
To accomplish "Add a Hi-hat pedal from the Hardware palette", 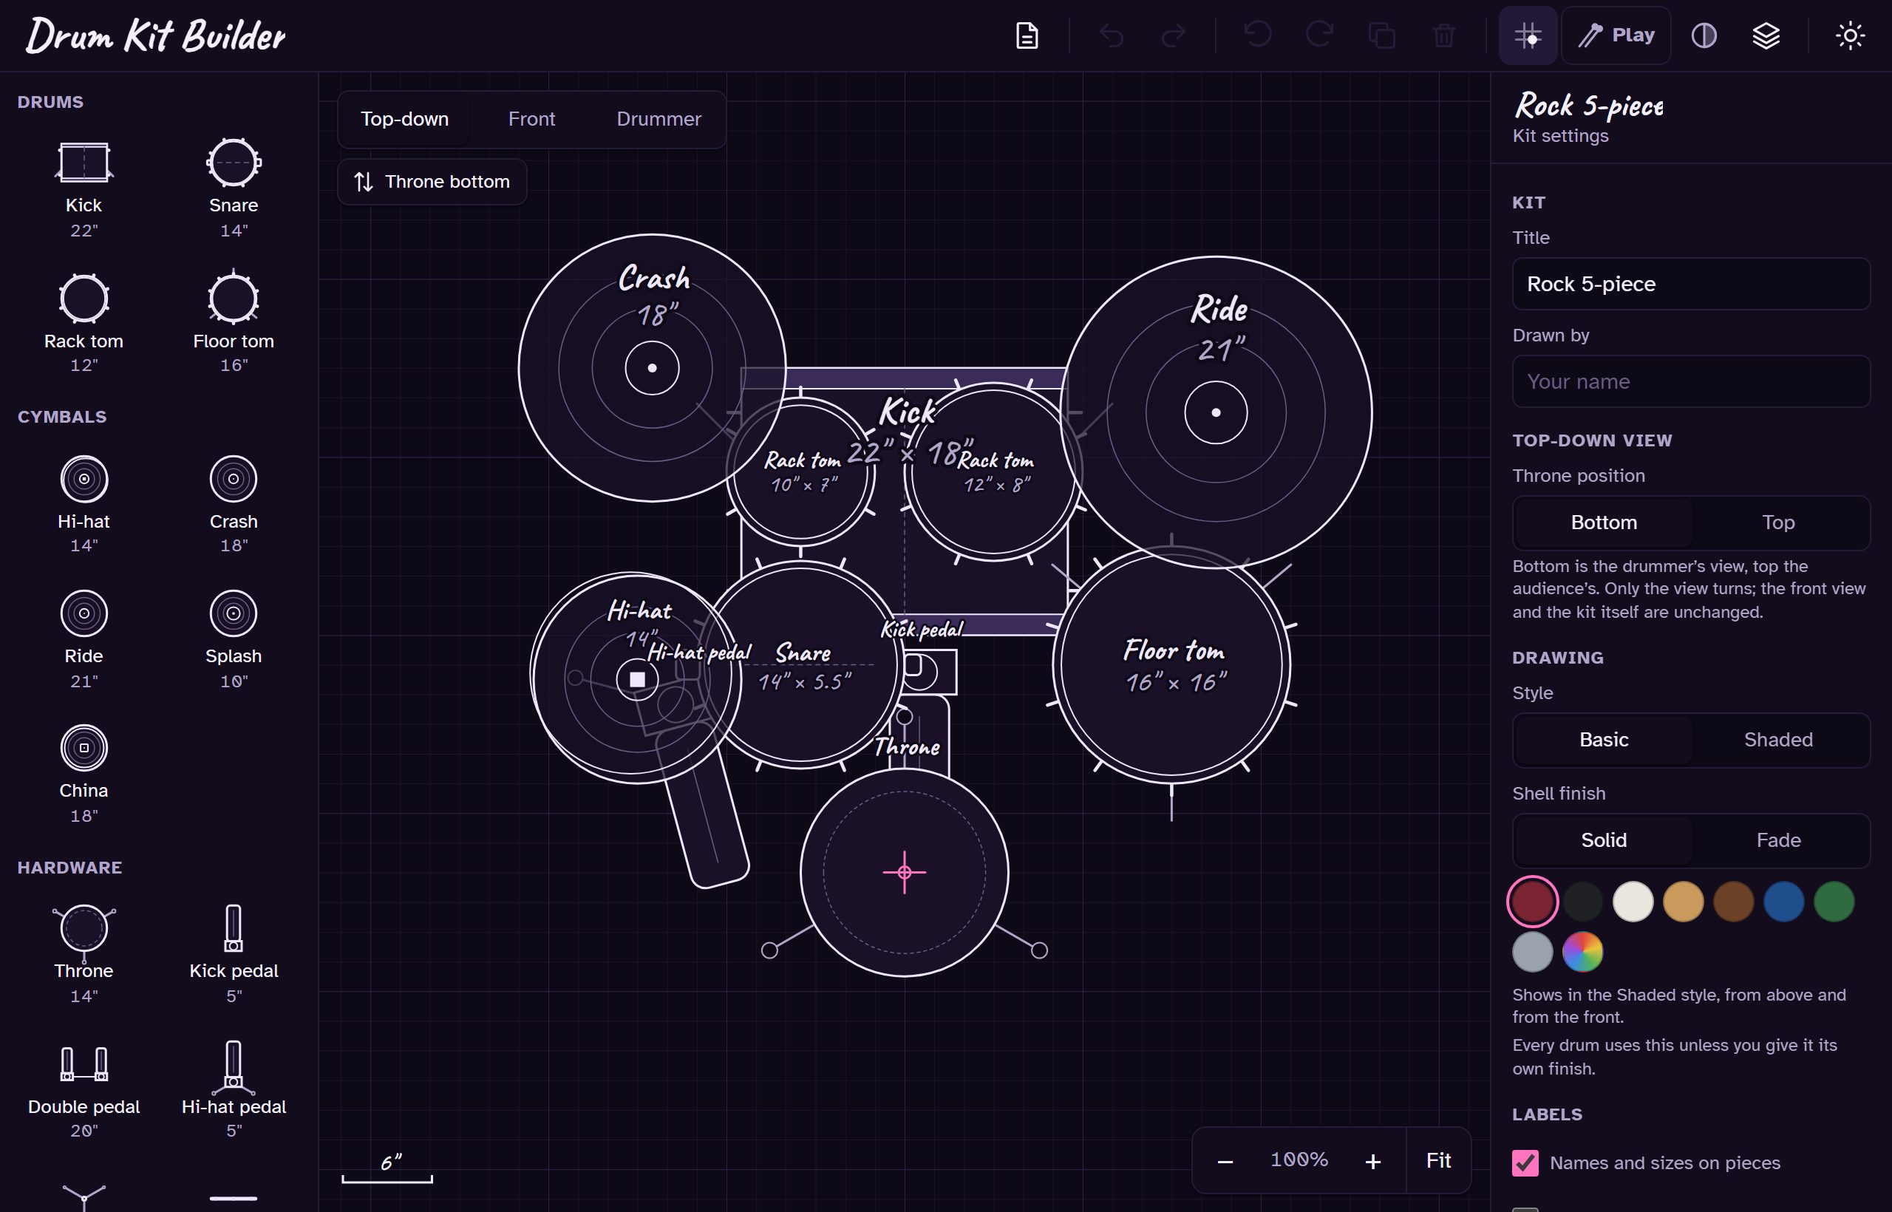I will (x=233, y=1090).
